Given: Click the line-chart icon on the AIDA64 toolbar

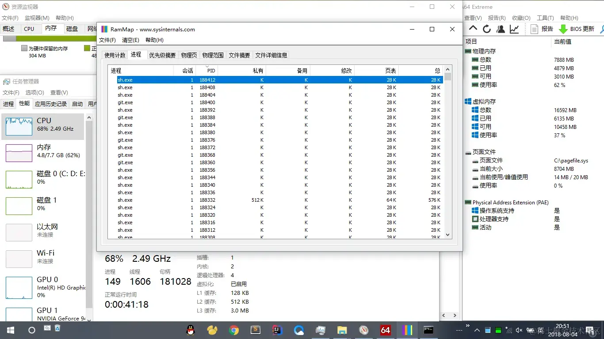Looking at the screenshot, I should 514,28.
